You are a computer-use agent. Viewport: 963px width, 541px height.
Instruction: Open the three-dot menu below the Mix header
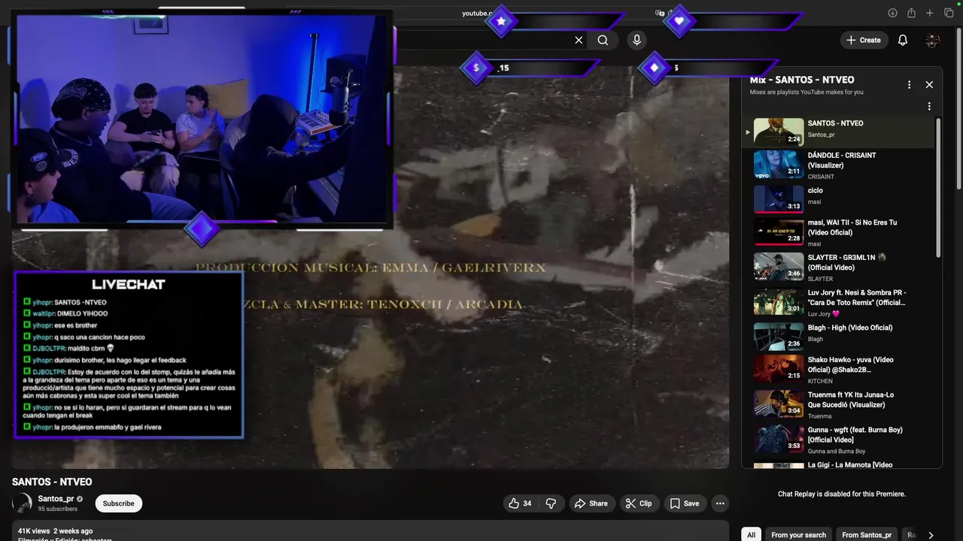pyautogui.click(x=929, y=107)
